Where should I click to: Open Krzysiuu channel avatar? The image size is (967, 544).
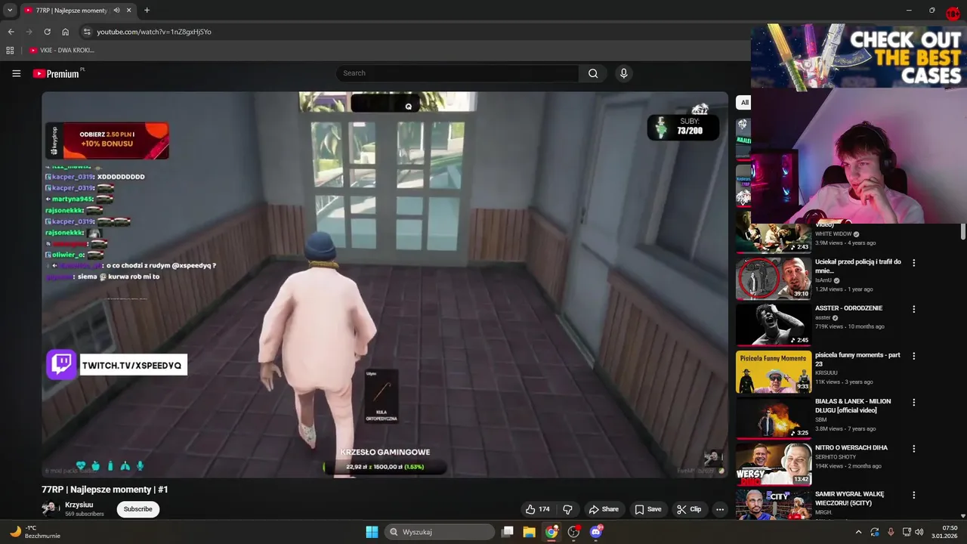click(x=51, y=508)
